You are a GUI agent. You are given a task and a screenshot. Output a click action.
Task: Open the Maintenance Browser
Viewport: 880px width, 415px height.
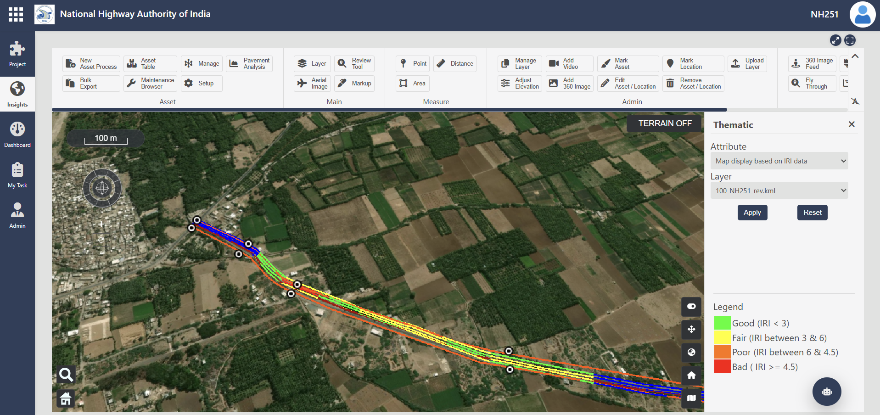tap(151, 84)
